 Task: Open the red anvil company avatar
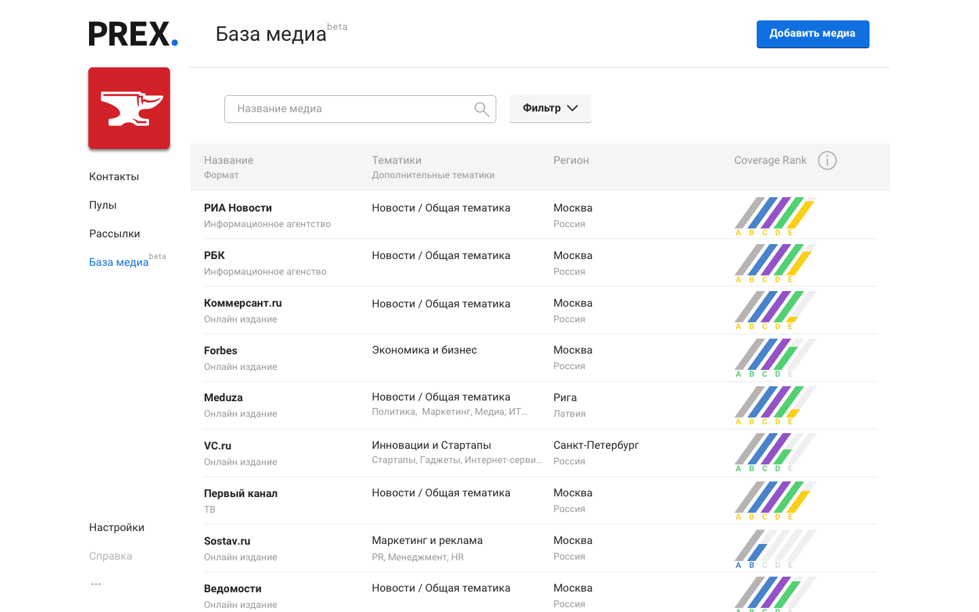(x=129, y=108)
